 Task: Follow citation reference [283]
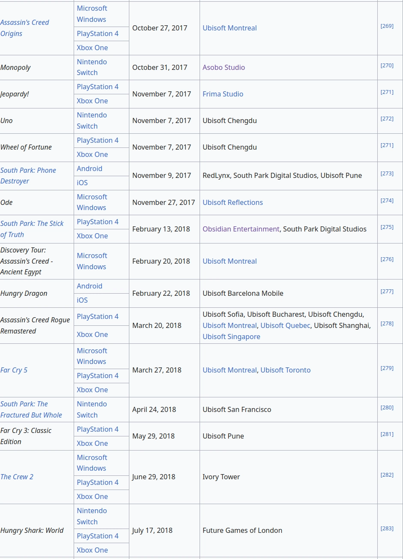coord(387,529)
